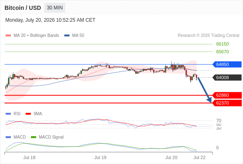
Task: Click the 66150 resistance level label
Action: 222,44
